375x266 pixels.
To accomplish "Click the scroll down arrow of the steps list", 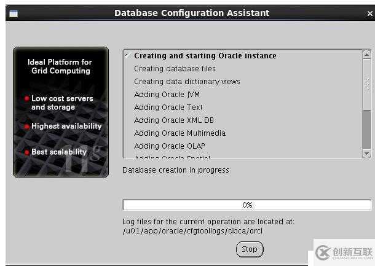I will click(x=366, y=153).
